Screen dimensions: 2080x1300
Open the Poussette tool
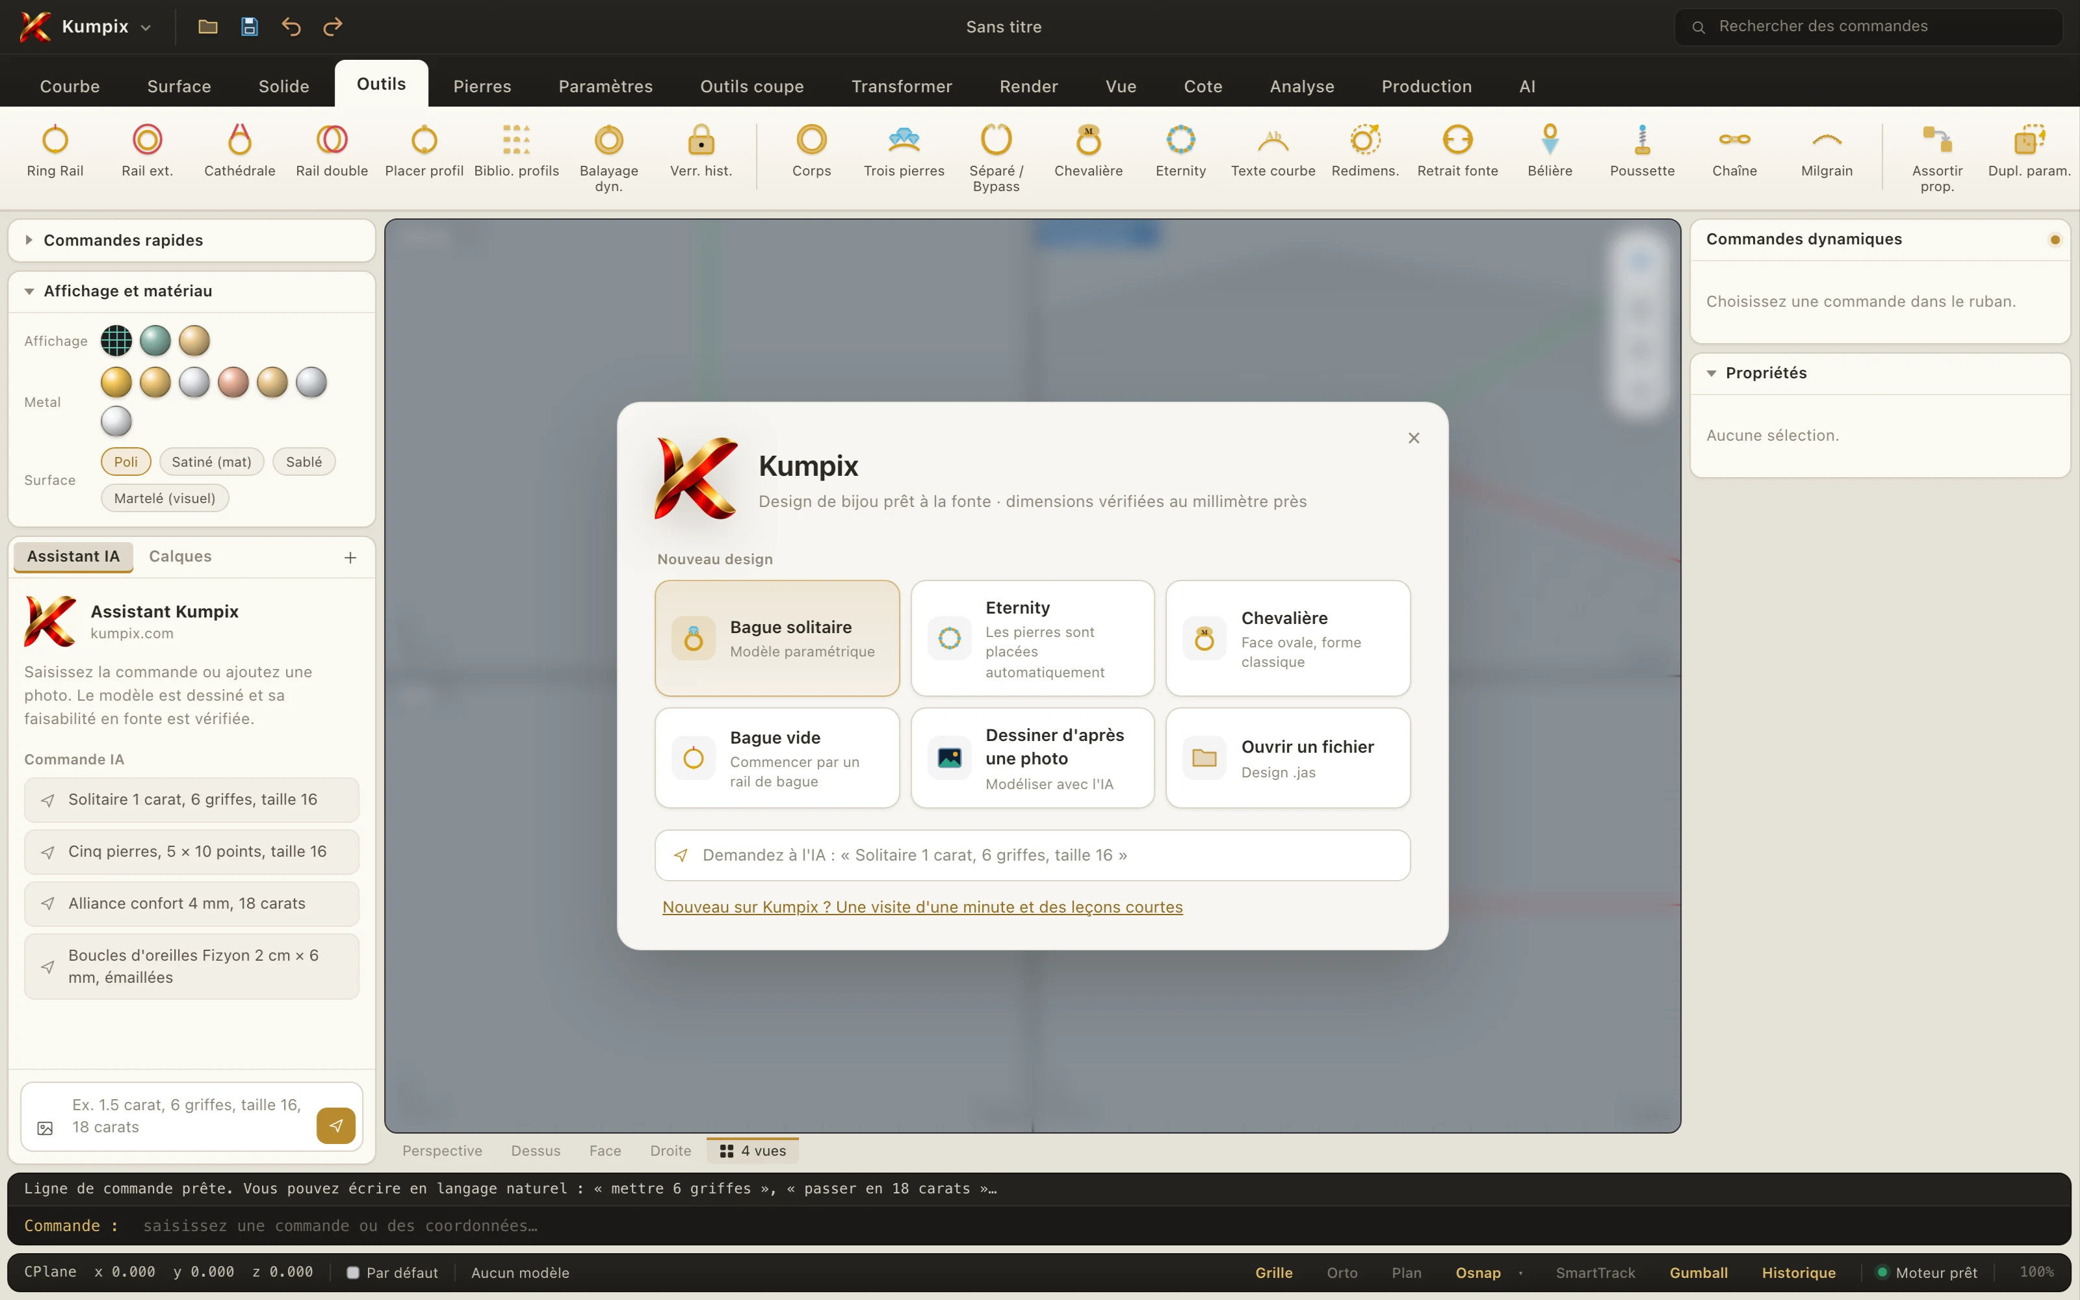[1643, 151]
